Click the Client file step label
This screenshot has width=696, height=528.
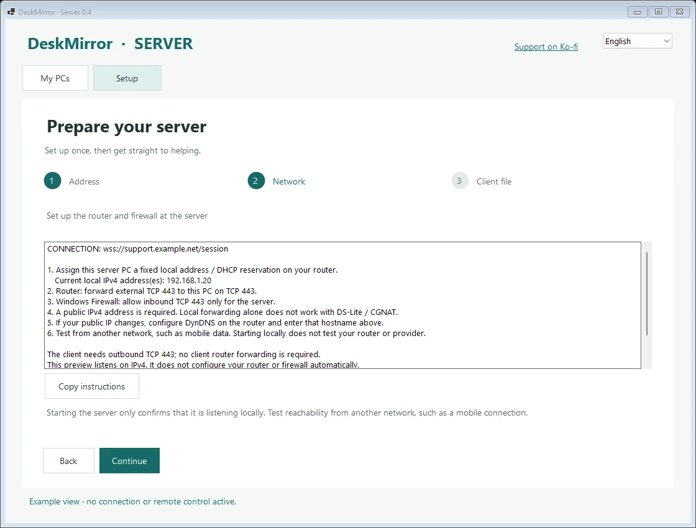[494, 181]
